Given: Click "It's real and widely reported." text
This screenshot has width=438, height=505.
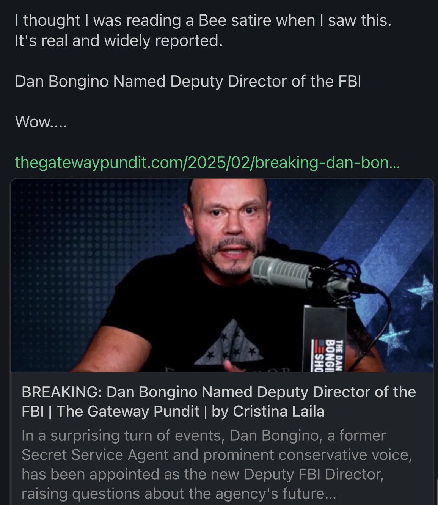Looking at the screenshot, I should [119, 40].
